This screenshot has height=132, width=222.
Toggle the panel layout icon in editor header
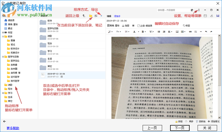[205, 16]
